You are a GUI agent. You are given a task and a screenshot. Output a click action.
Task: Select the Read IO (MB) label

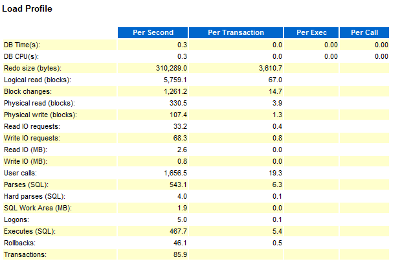25,150
